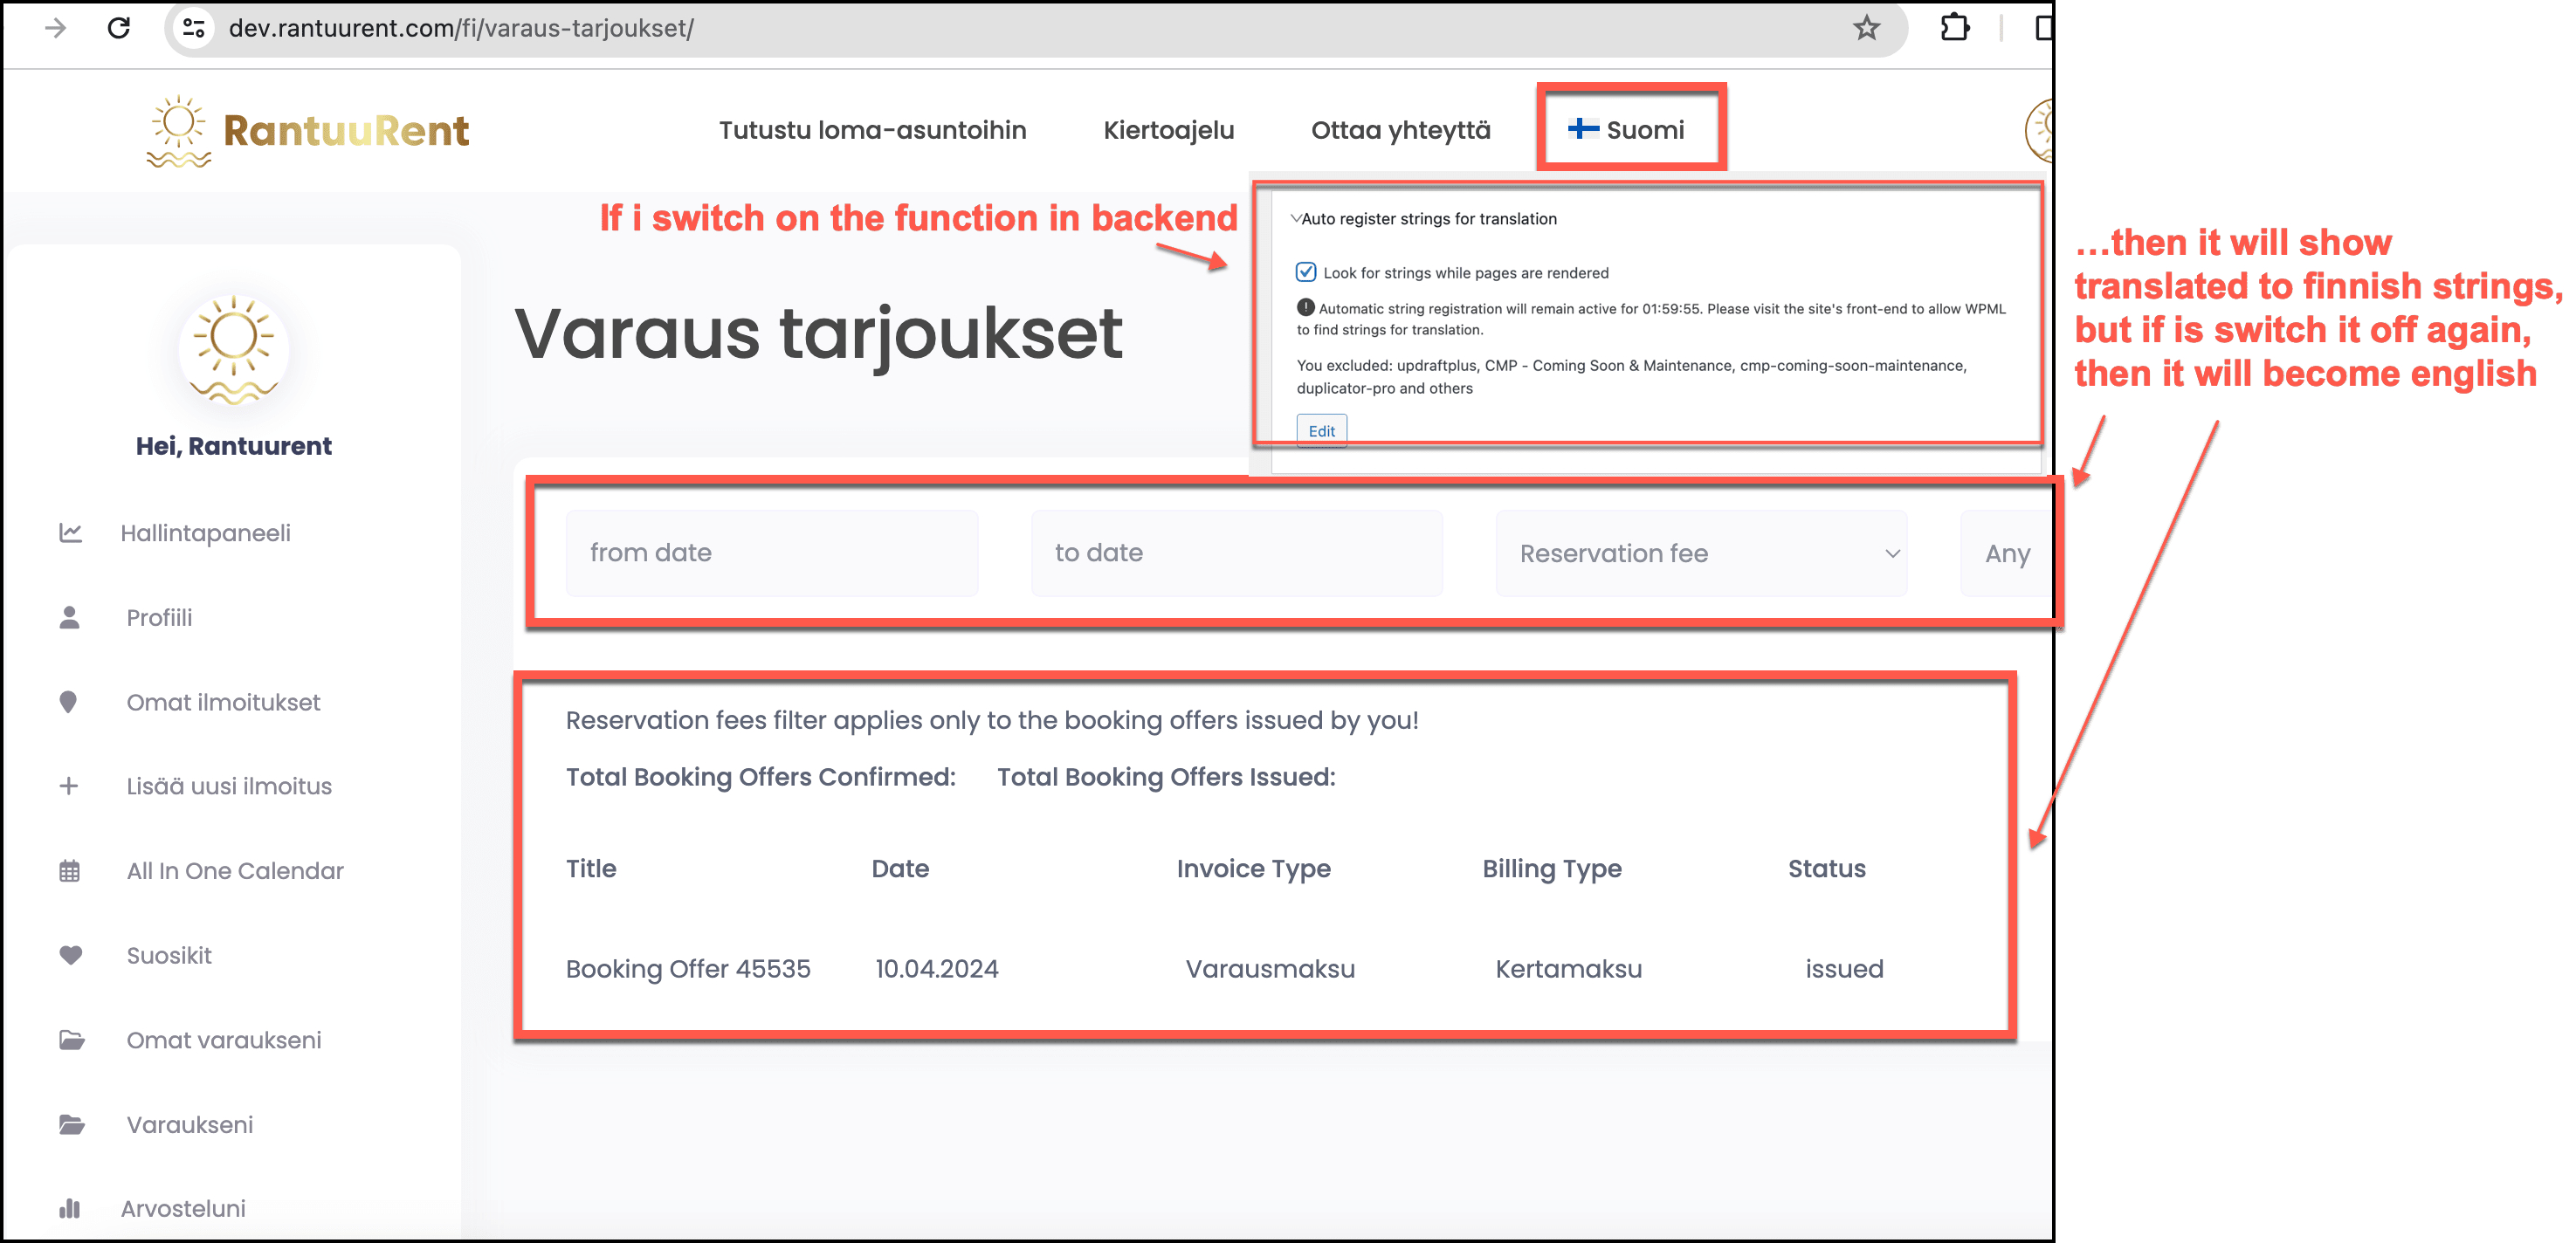Click the 'Title' column header
The height and width of the screenshot is (1243, 2576).
pos(591,869)
